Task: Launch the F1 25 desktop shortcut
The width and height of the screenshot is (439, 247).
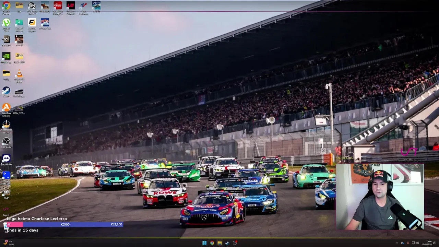Action: click(19, 41)
